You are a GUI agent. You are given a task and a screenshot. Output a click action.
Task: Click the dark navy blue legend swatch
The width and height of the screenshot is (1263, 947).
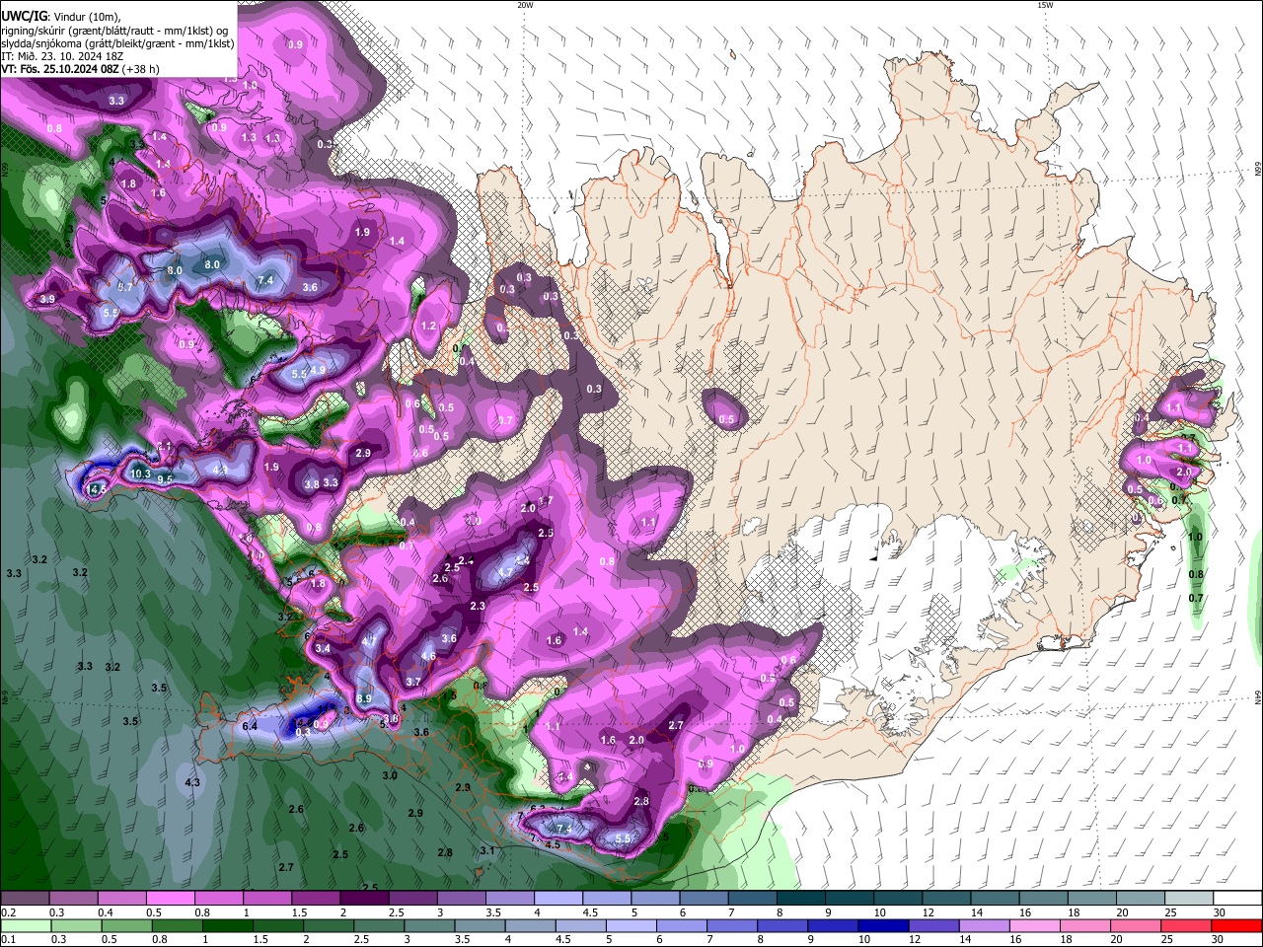(882, 926)
